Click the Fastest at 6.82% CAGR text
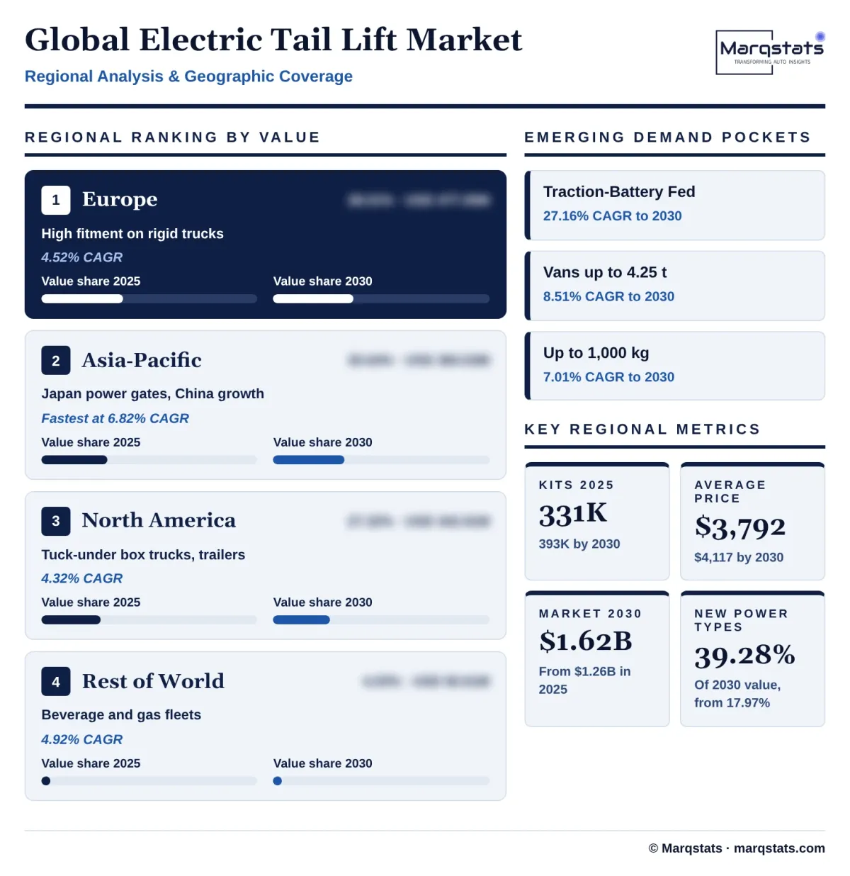Viewport: 850px width, 876px height. point(115,419)
